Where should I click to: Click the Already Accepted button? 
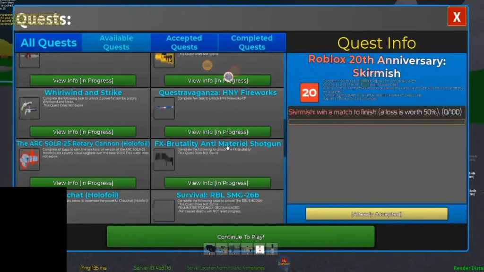[x=377, y=214]
